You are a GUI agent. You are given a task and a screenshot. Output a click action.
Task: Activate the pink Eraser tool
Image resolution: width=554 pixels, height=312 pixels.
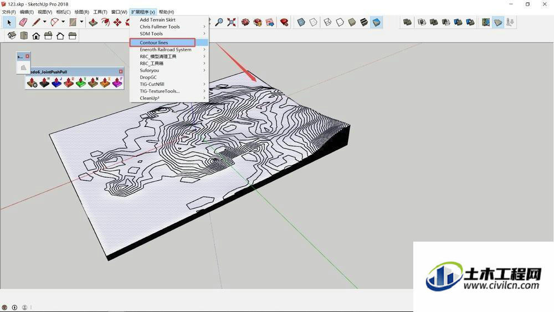(x=23, y=23)
